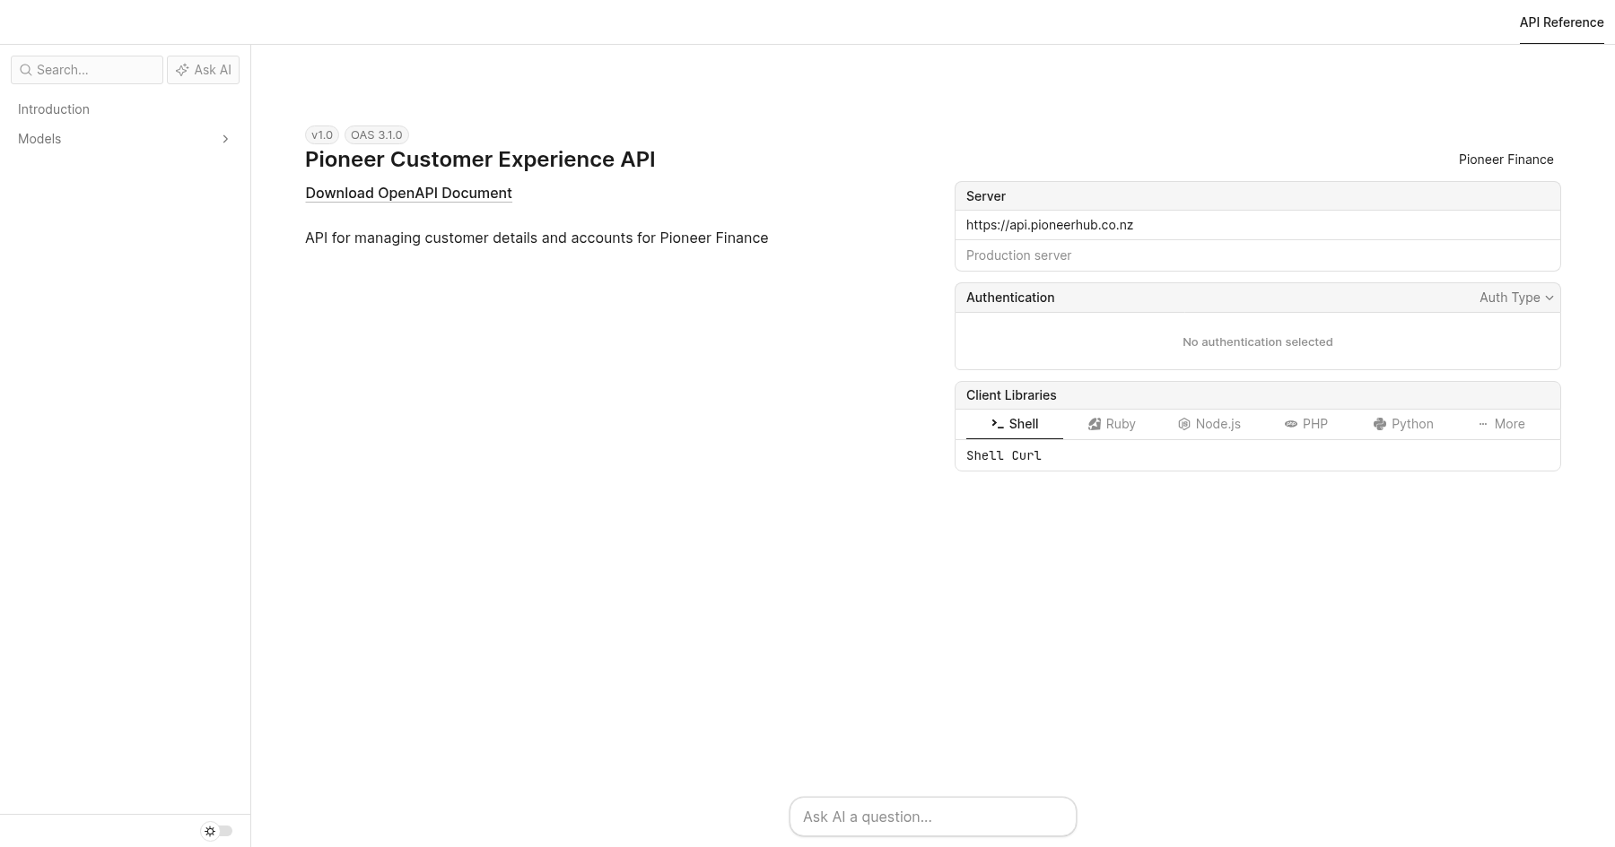Toggle the light/dark mode switch
Image resolution: width=1615 pixels, height=847 pixels.
pyautogui.click(x=217, y=831)
